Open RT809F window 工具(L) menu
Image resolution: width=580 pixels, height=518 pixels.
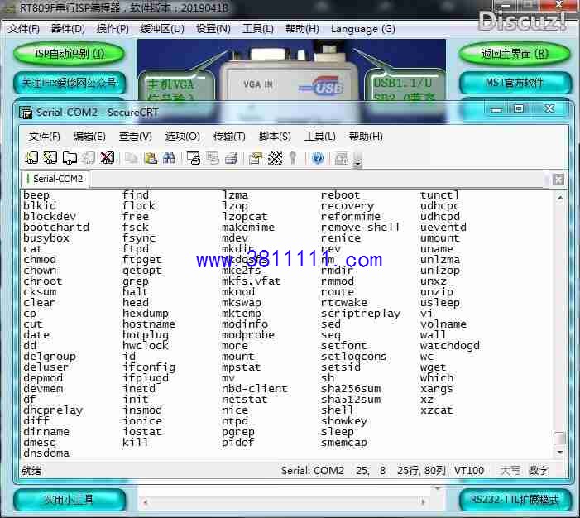(258, 28)
